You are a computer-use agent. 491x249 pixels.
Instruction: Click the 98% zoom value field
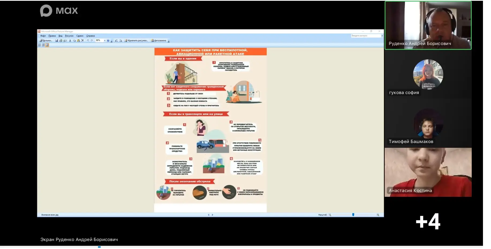[99, 40]
